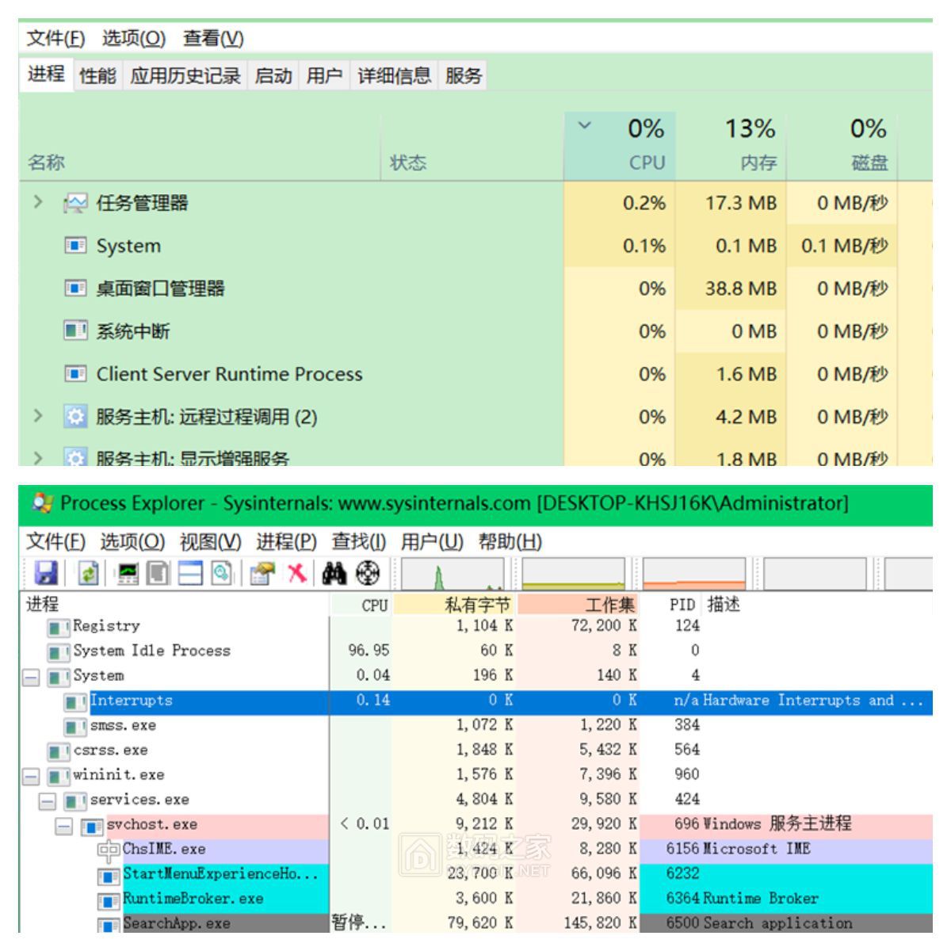Click the orange physical memory mini graph
This screenshot has height=951, width=951.
click(694, 574)
